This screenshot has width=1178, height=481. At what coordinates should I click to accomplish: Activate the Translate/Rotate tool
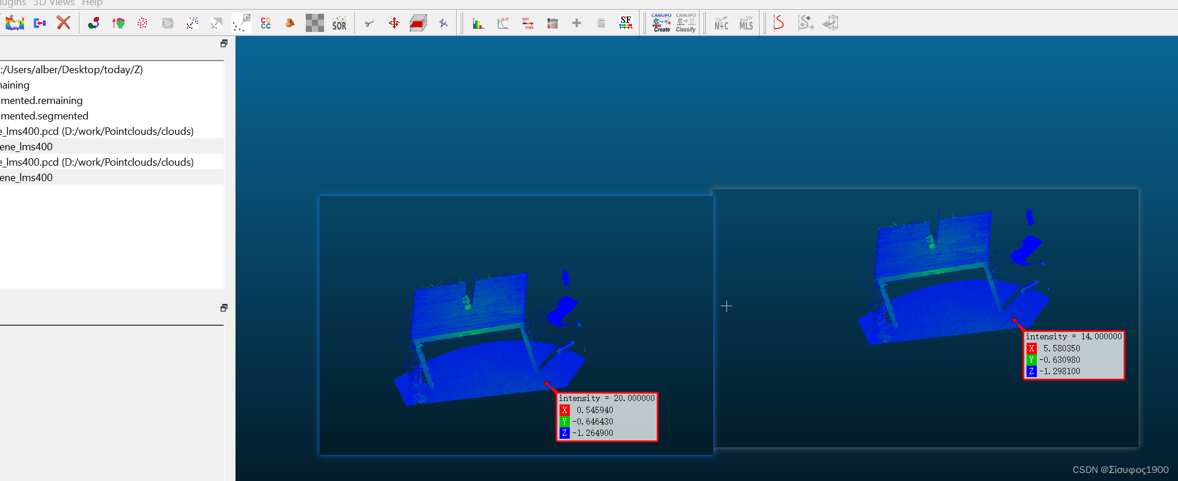tap(394, 23)
